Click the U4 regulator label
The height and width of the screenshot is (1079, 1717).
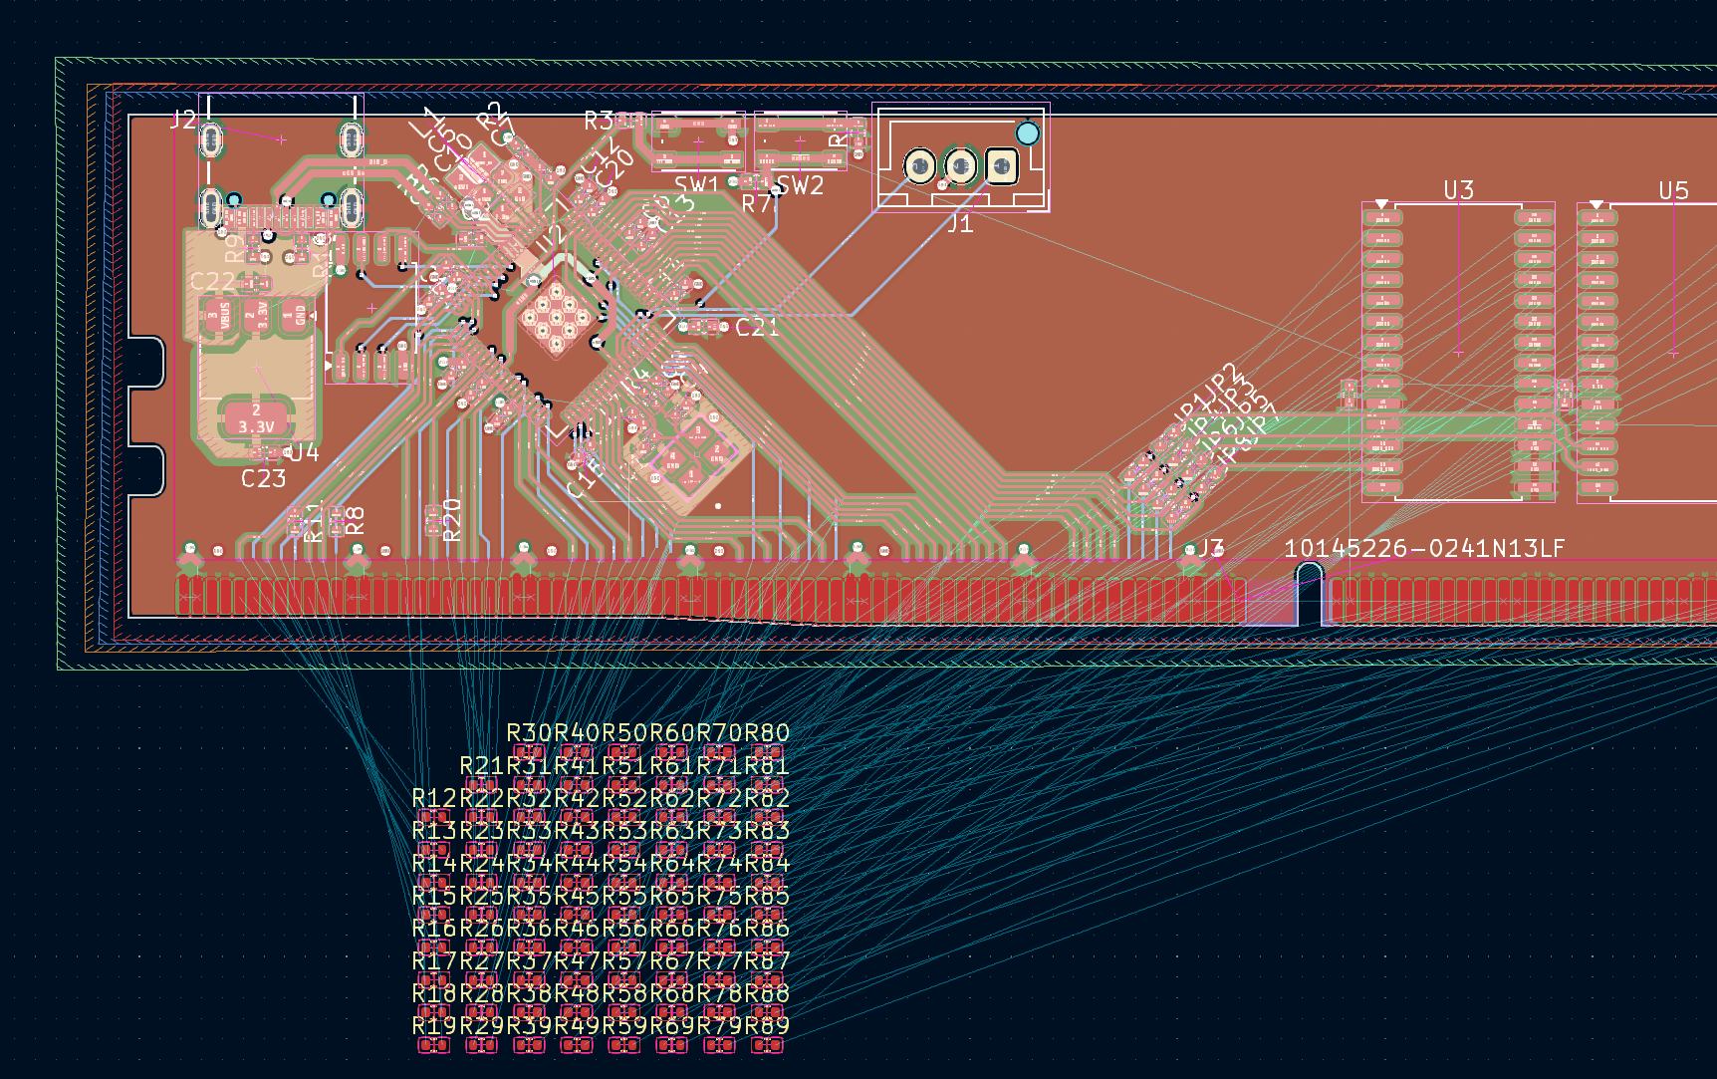pos(305,453)
